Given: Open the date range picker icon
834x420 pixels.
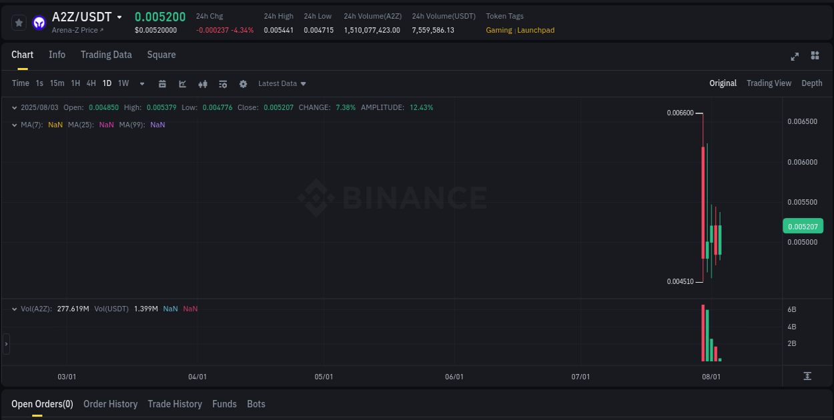Looking at the screenshot, I should [x=163, y=83].
